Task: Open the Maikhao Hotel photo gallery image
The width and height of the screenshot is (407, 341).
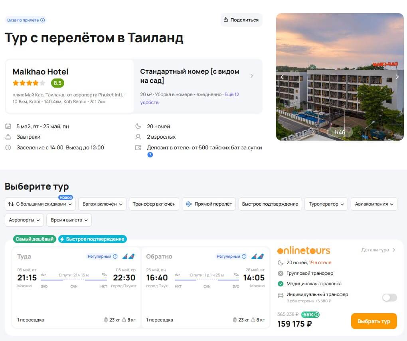Action: point(340,77)
